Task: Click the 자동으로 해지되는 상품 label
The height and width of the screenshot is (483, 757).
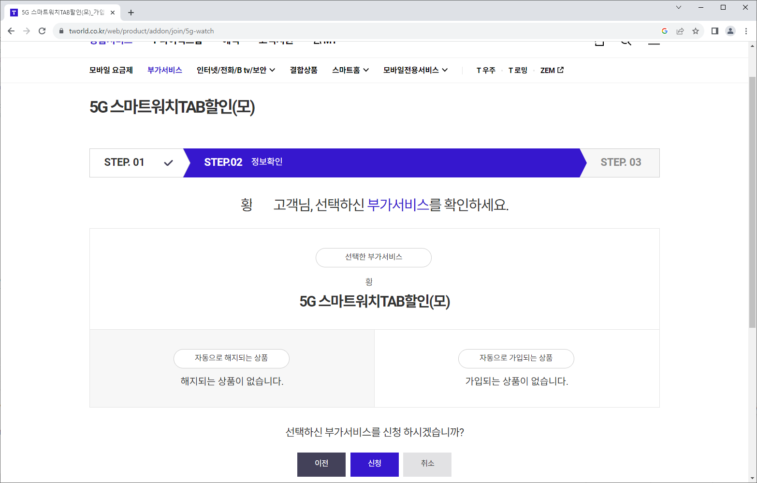Action: coord(232,358)
